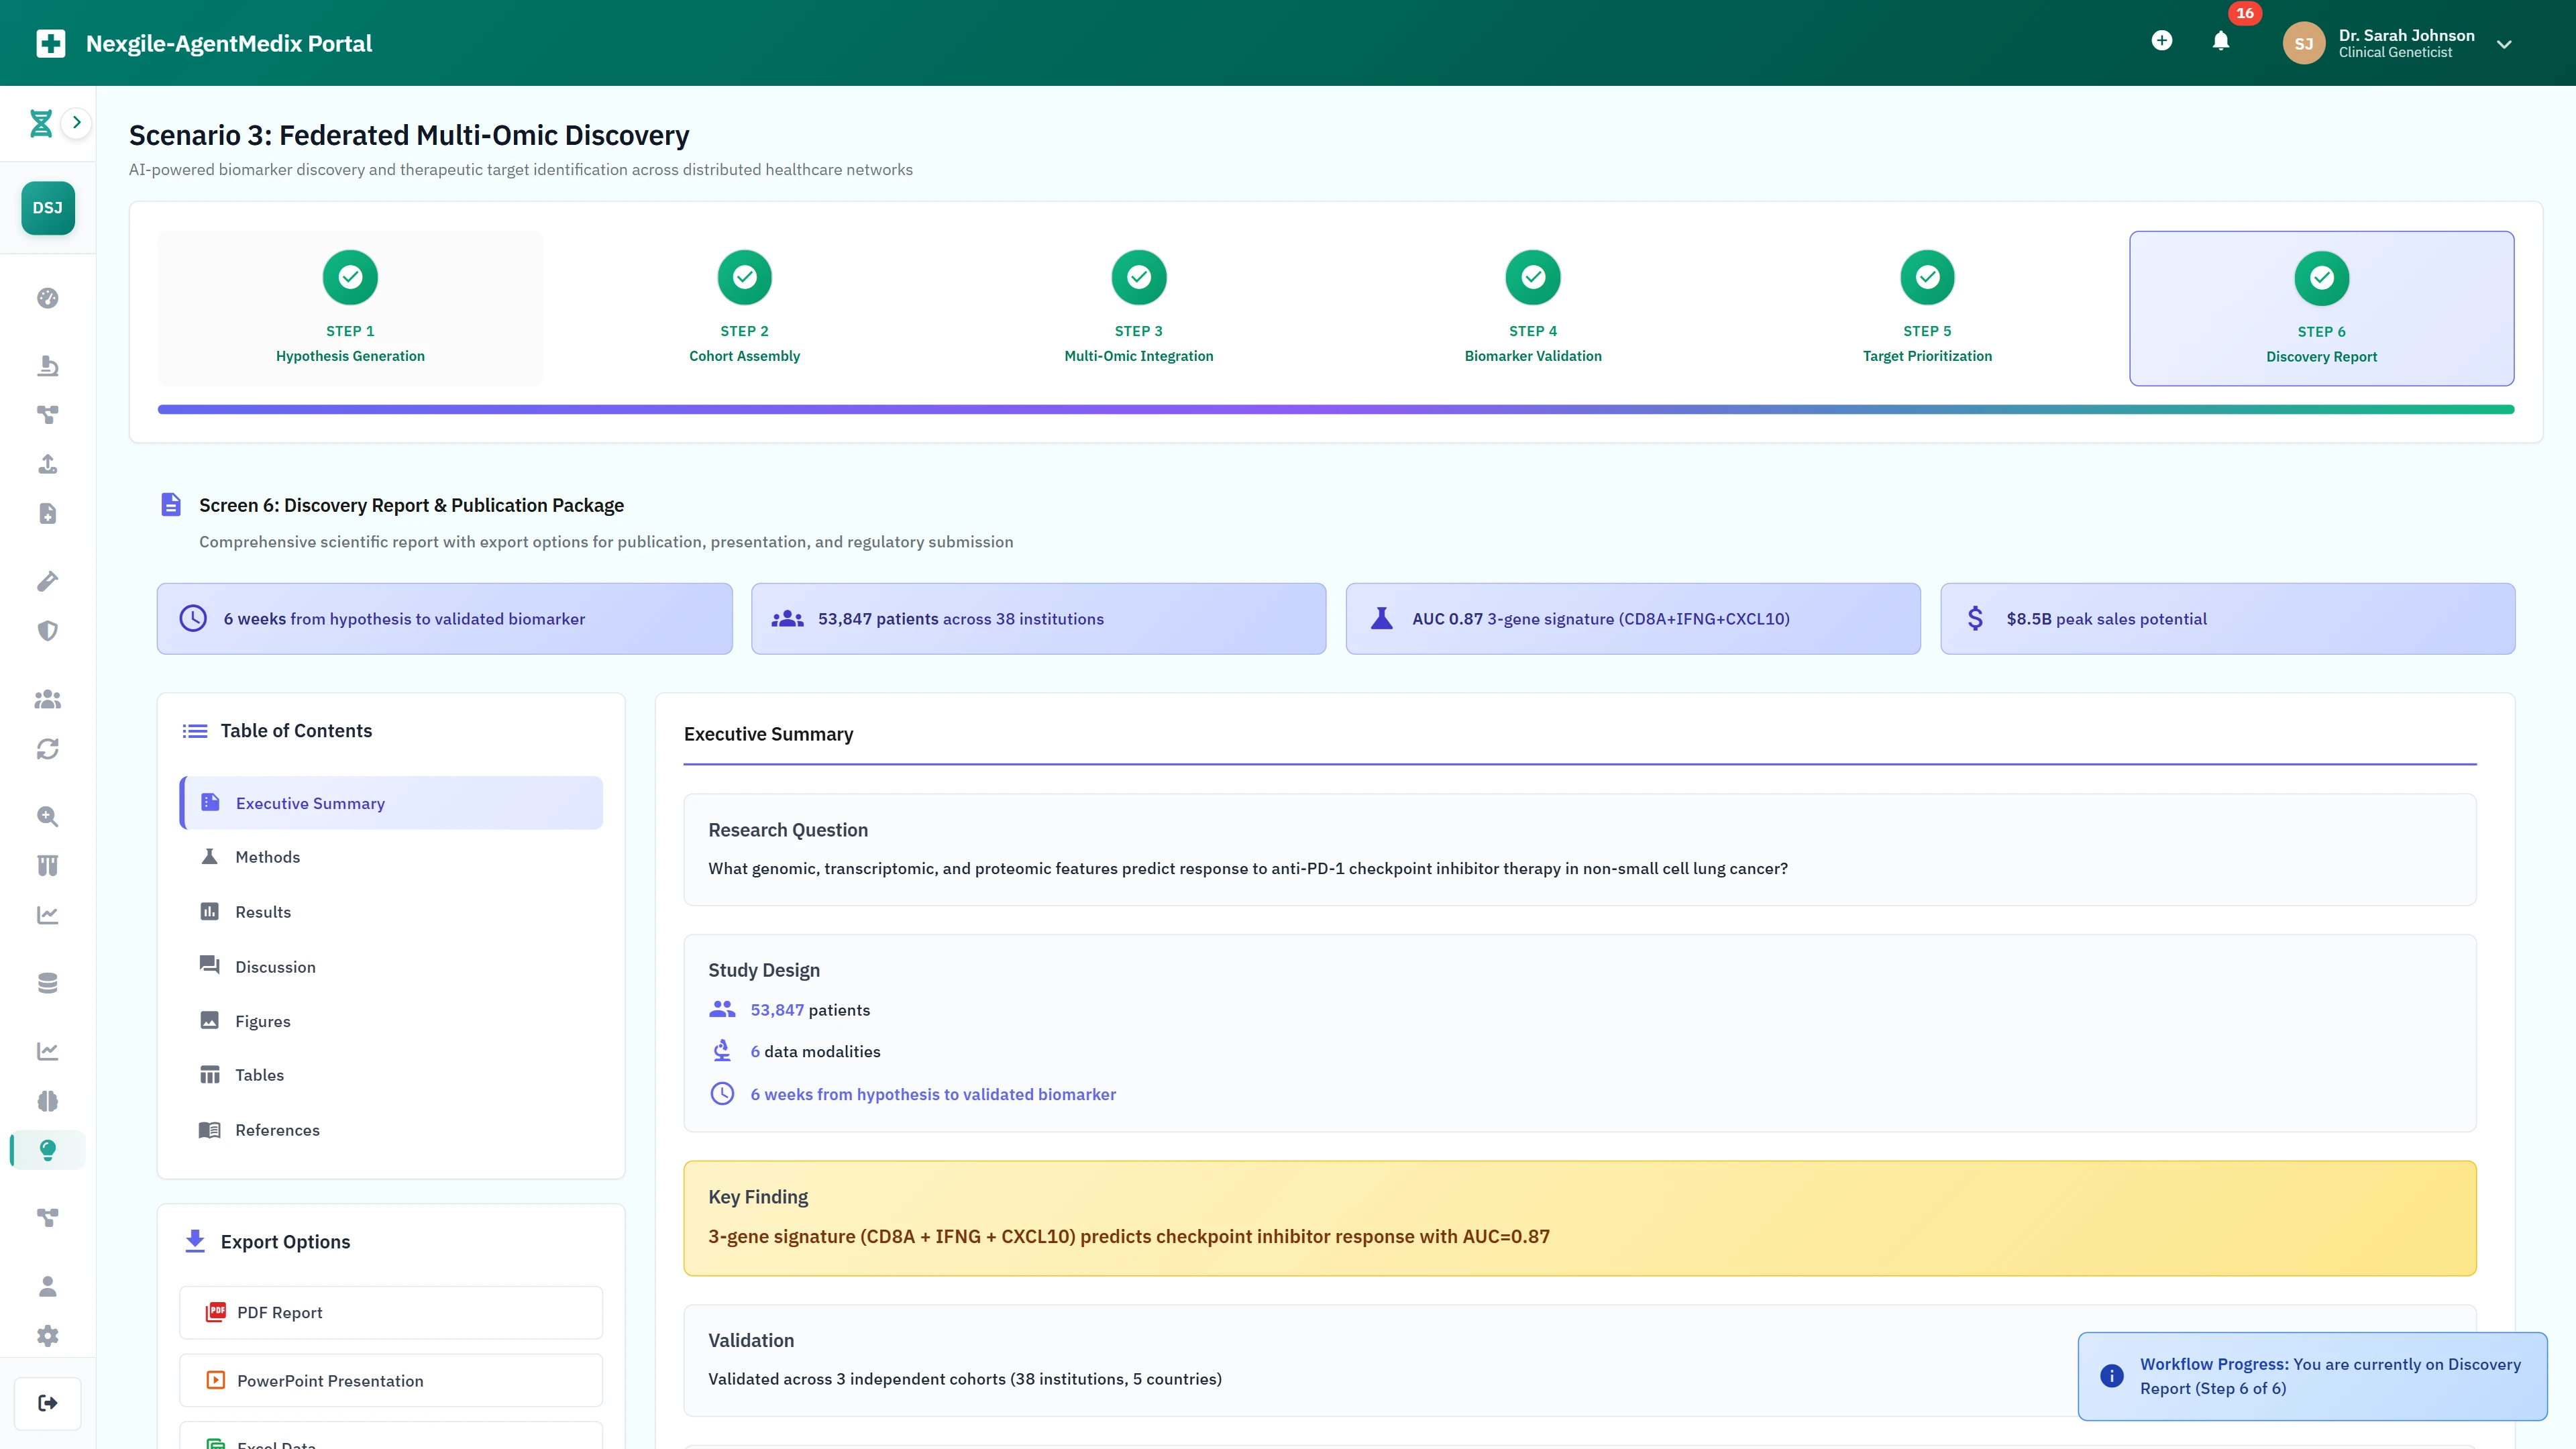Choose the PowerPoint Presentation export option

click(x=390, y=1380)
